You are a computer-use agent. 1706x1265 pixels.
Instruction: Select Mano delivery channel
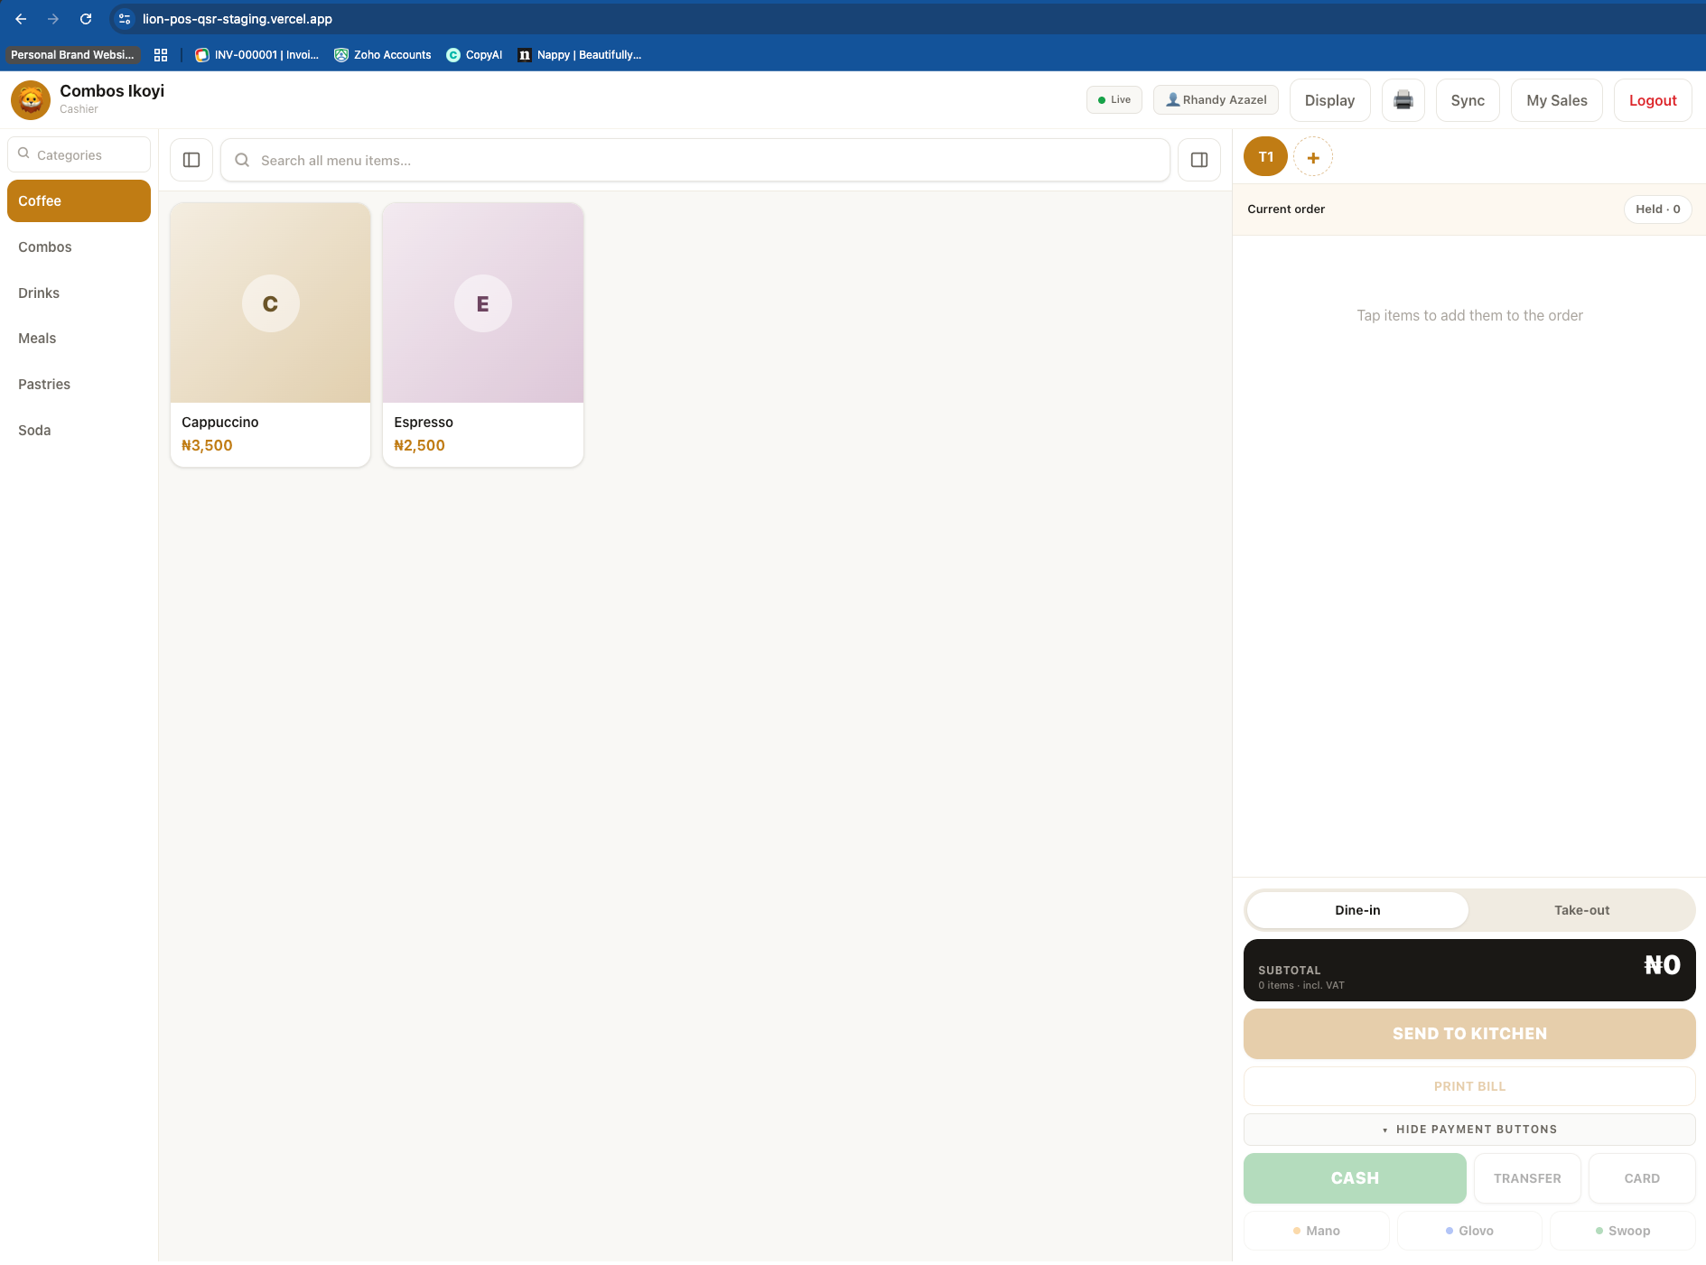pyautogui.click(x=1317, y=1231)
